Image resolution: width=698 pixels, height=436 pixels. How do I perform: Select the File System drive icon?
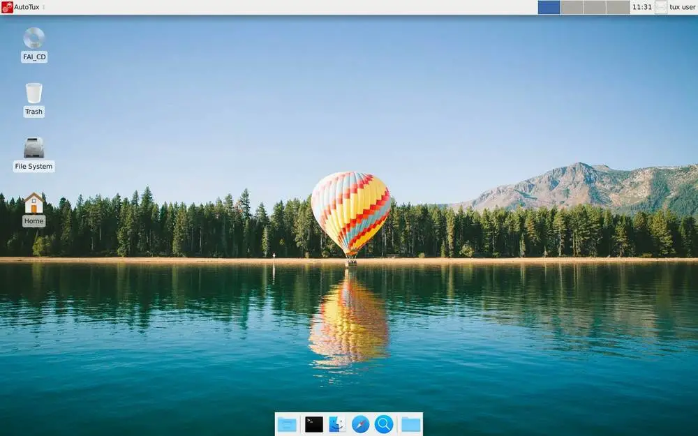(x=34, y=148)
